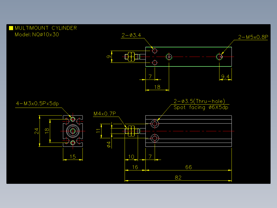This screenshot has height=208, width=277.
Task: Click the 7 dimension above the 18 horizontal dimension
Action: [150, 76]
